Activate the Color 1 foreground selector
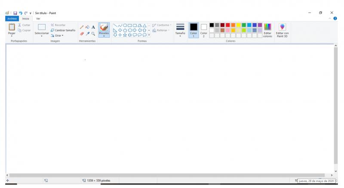Image resolution: width=344 pixels, height=188 pixels. tap(193, 30)
